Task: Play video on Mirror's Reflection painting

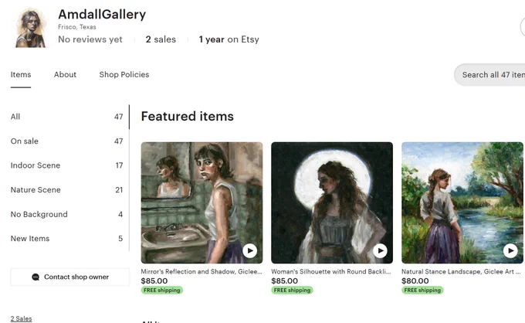Action: point(250,250)
